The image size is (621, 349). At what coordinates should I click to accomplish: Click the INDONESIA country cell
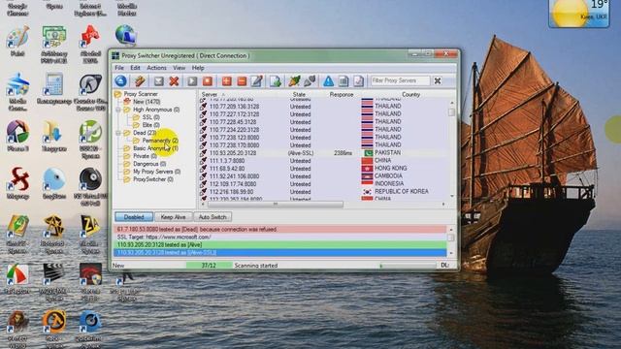(389, 183)
